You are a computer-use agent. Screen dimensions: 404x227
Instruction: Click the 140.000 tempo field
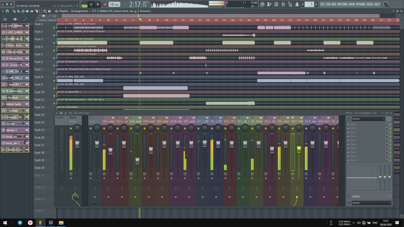coord(114,4)
